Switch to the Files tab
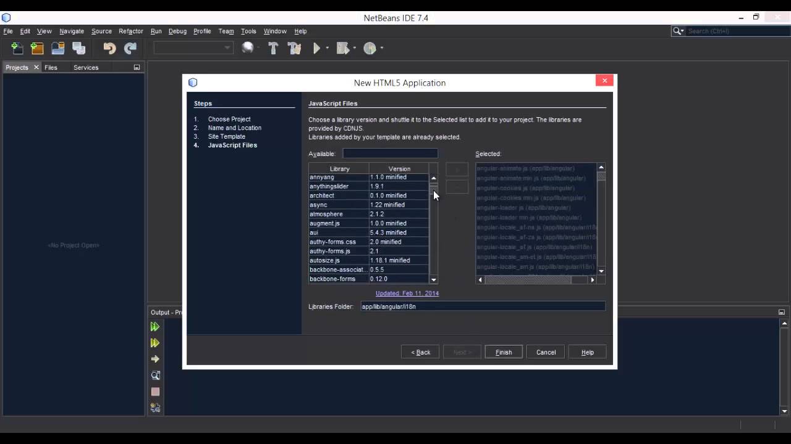This screenshot has height=444, width=791. [x=51, y=67]
